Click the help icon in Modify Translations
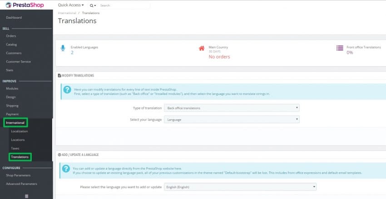This screenshot has width=386, height=199. [x=67, y=90]
